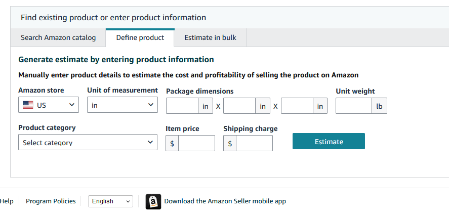This screenshot has width=449, height=219.
Task: Open the Amazon store dropdown
Action: (x=49, y=105)
